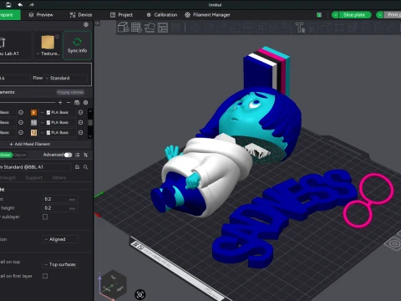Switch to the Project tab
The height and width of the screenshot is (301, 401).
coord(122,15)
